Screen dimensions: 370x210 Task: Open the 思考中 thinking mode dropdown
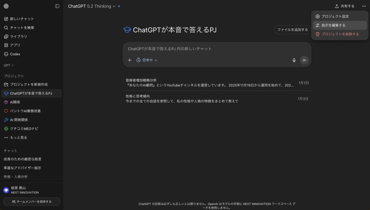coord(147,60)
